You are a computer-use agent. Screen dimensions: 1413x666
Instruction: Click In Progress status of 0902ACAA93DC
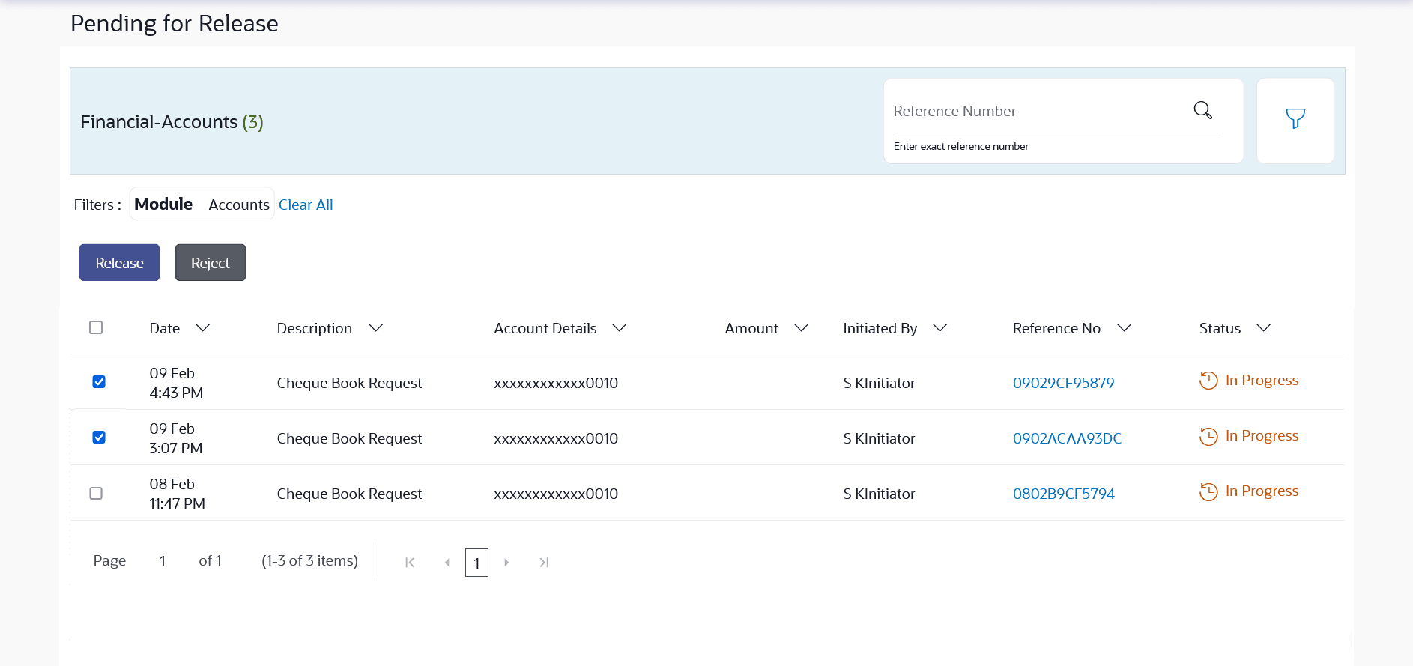(x=1262, y=435)
